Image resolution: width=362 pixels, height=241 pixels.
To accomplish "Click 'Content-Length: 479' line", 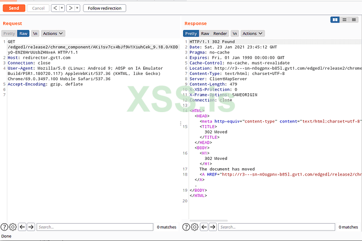I will pos(213,84).
